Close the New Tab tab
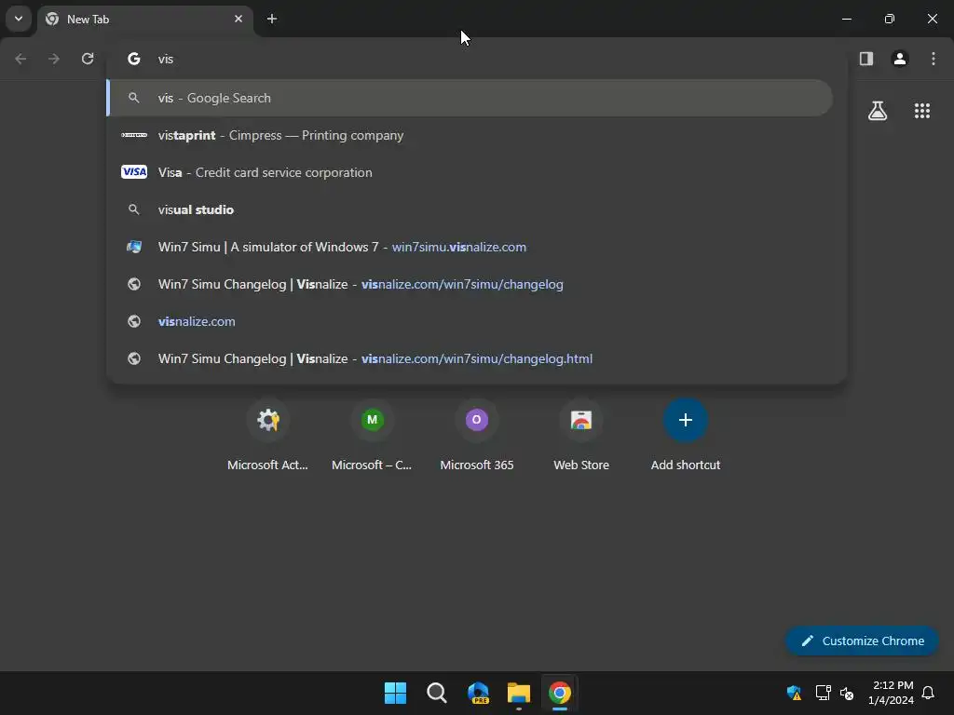The image size is (954, 715). 238,19
